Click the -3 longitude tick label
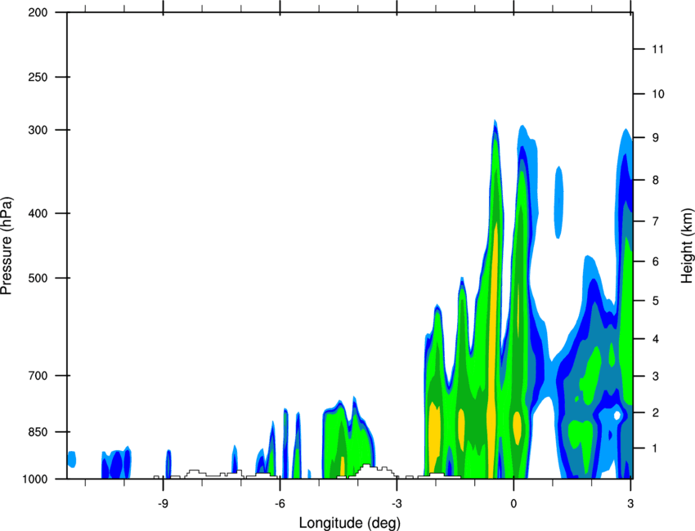This screenshot has width=695, height=531. [x=397, y=504]
